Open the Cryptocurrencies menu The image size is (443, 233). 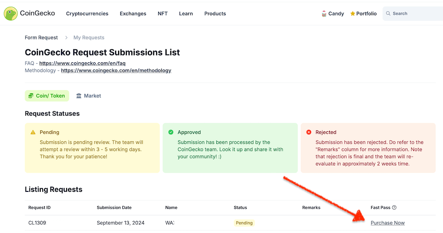(87, 13)
